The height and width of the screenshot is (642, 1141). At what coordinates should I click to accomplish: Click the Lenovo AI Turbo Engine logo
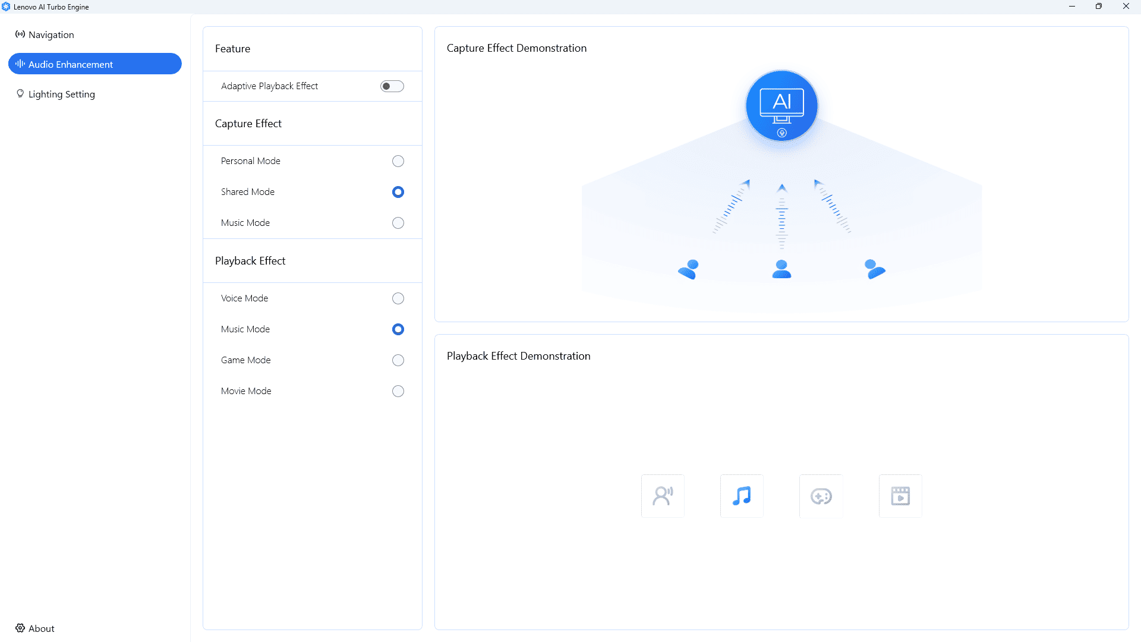tap(6, 7)
